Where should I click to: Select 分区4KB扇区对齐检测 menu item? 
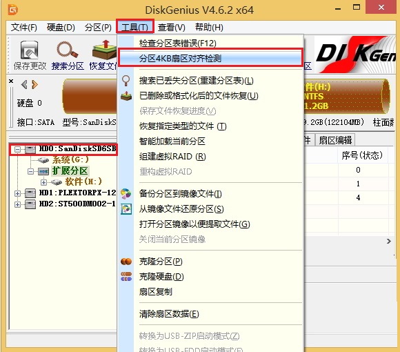click(210, 59)
